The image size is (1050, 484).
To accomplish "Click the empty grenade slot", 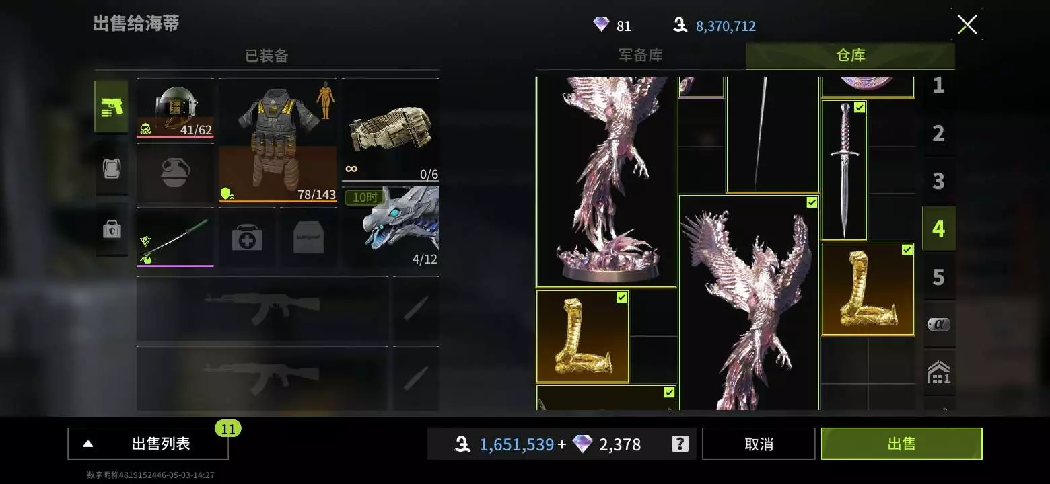I will pyautogui.click(x=175, y=173).
